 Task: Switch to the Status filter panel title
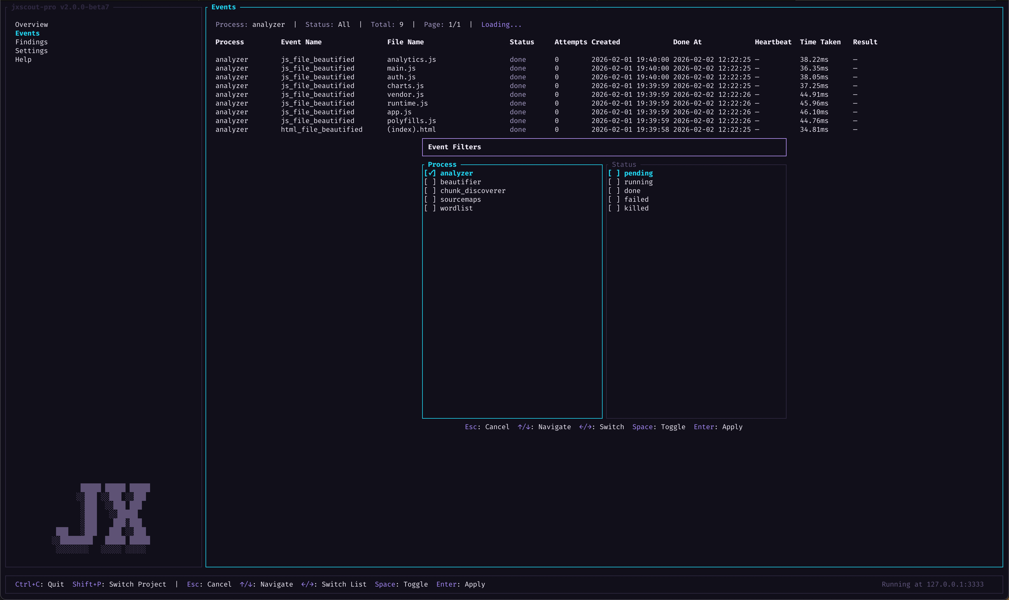pos(624,164)
